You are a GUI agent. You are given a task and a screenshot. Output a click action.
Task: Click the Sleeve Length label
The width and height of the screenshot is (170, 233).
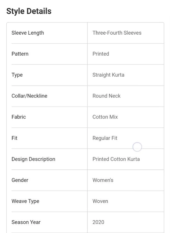coord(28,33)
